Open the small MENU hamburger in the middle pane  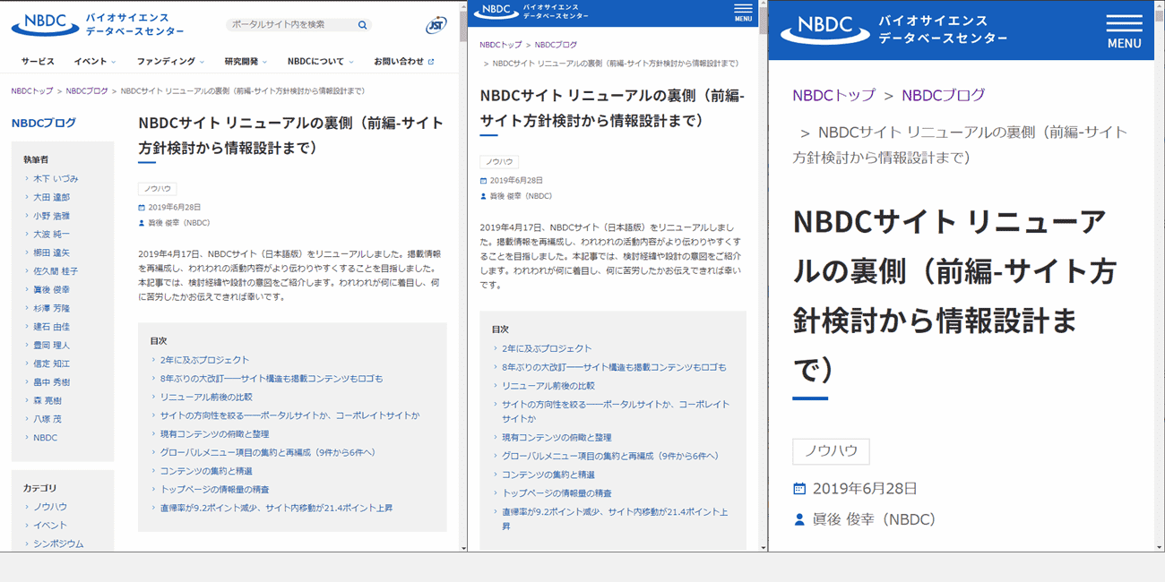[x=743, y=12]
